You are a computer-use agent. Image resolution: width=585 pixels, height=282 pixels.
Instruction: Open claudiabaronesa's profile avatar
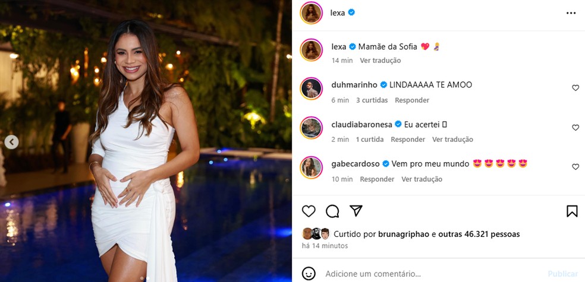(x=311, y=128)
